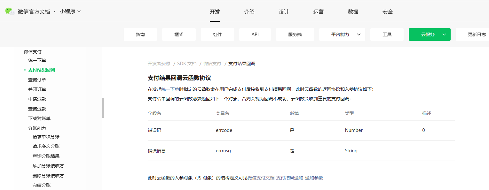Open 请求单次分账 in the sidebar
The height and width of the screenshot is (190, 489).
(x=46, y=137)
